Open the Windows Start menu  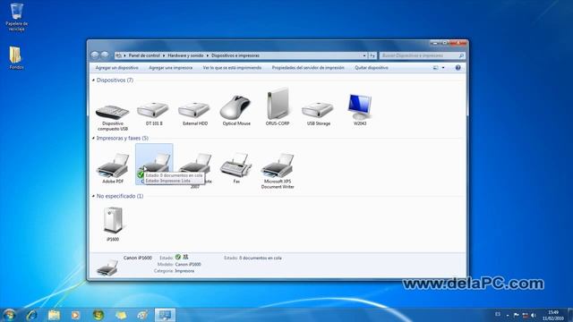(x=9, y=315)
